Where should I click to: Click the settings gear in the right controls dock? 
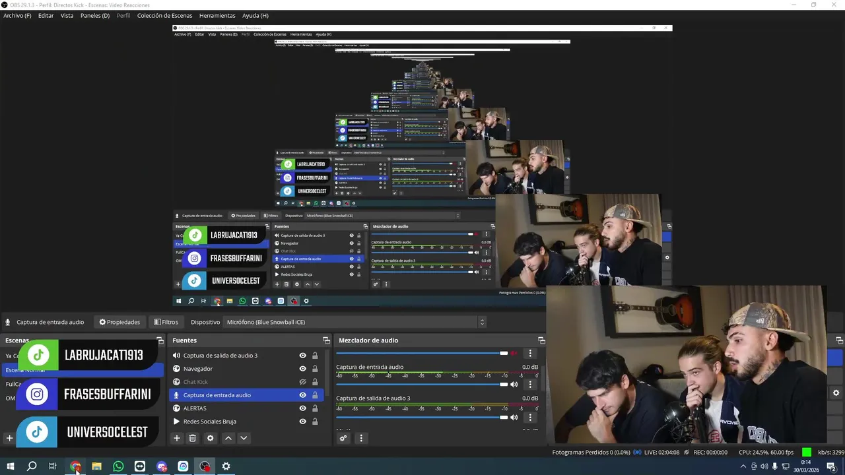coord(836,393)
